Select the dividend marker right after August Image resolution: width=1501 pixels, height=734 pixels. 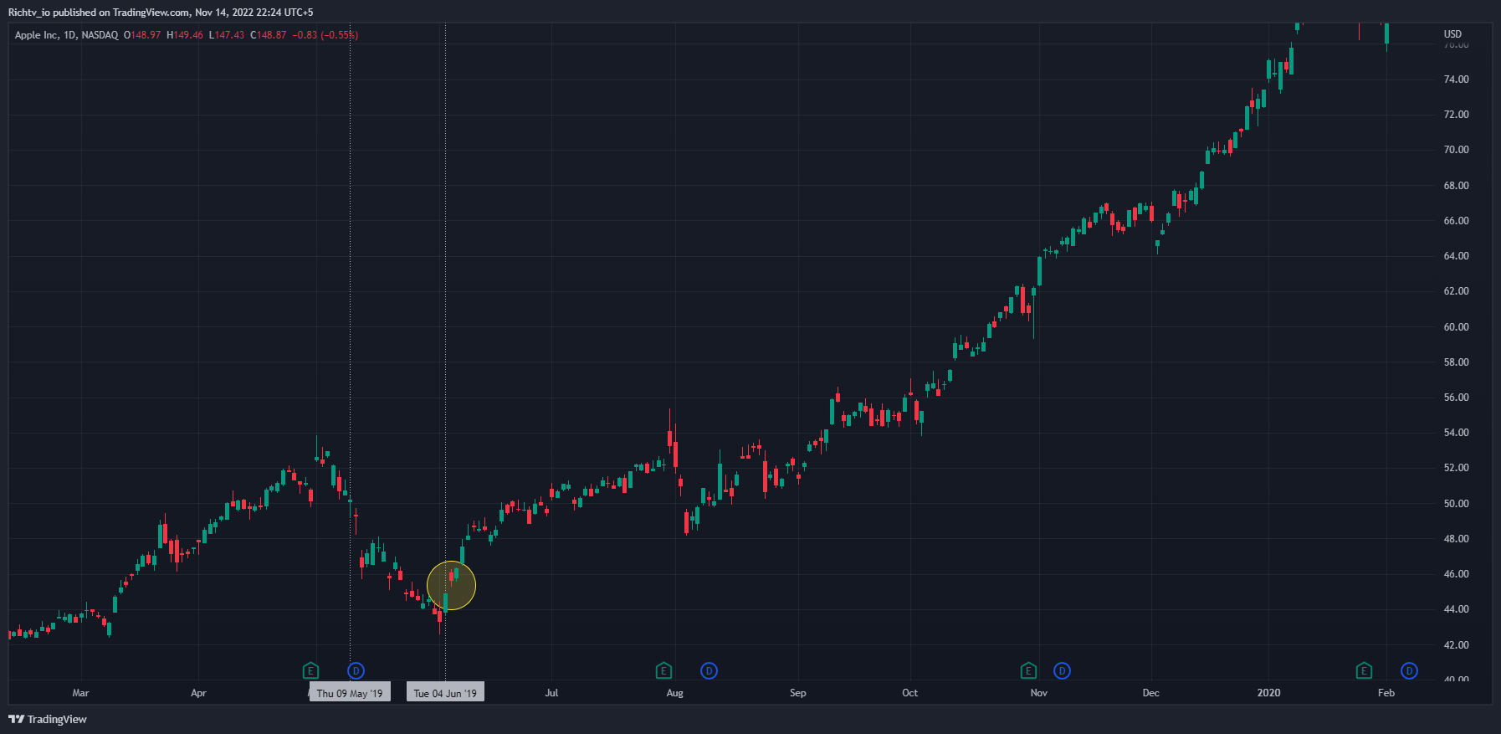pyautogui.click(x=709, y=670)
